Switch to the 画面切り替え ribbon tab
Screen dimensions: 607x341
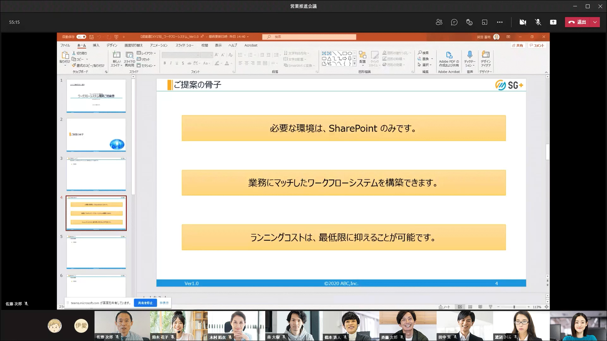[133, 45]
